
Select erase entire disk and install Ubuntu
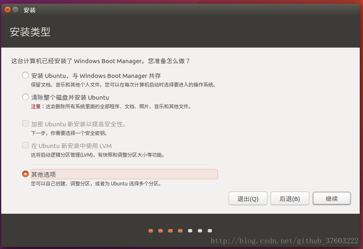[25, 97]
